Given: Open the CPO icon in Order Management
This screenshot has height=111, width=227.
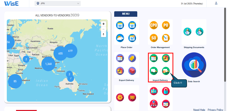Looking at the screenshot, I should pyautogui.click(x=154, y=25).
